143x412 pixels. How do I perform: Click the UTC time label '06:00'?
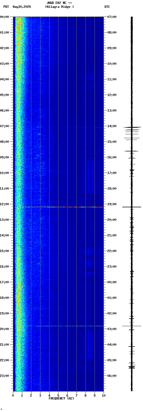tap(112, 376)
